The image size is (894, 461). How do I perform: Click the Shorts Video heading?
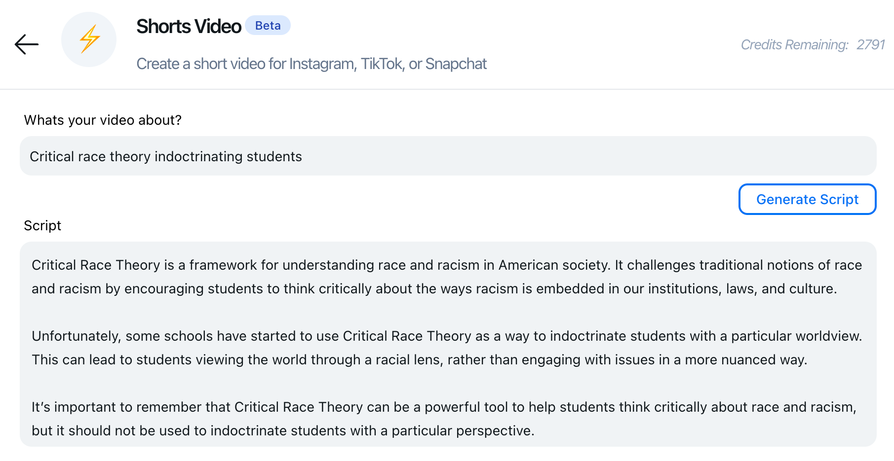coord(189,27)
